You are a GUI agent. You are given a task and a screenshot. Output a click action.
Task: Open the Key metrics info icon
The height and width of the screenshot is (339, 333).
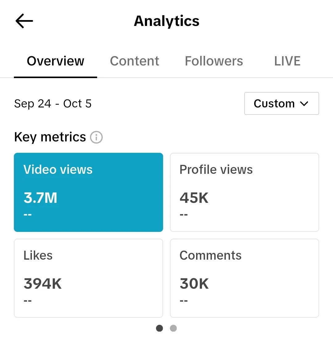[x=96, y=137]
